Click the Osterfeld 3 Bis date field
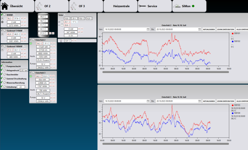248x150 pixels. pos(178,101)
